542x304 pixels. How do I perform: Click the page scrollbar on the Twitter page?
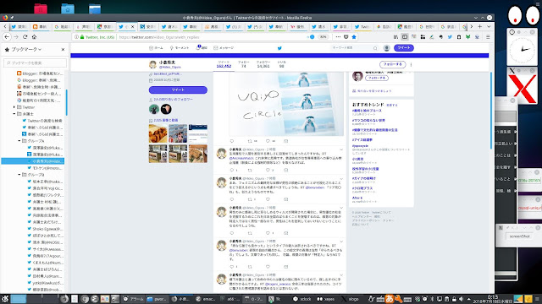tap(491, 111)
